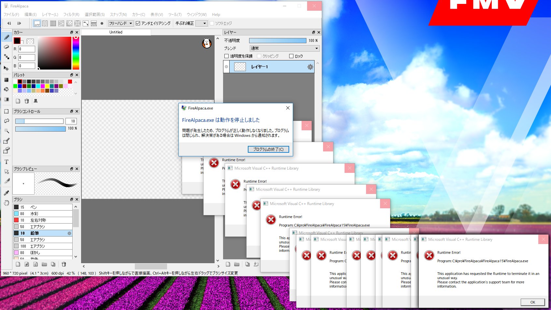Open the 手ぶれ補正 value dropdown

click(x=201, y=23)
